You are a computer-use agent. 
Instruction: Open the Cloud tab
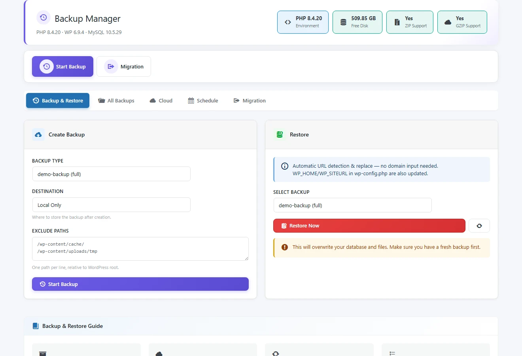pos(161,100)
